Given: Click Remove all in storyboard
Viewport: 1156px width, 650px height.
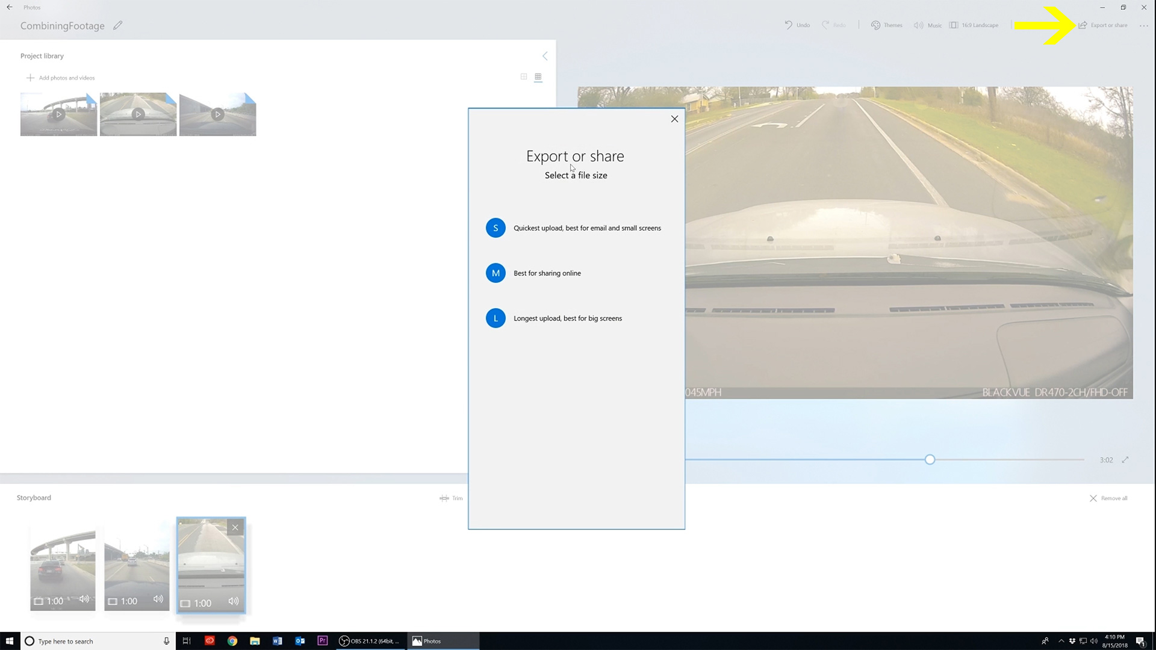Looking at the screenshot, I should 1108,498.
